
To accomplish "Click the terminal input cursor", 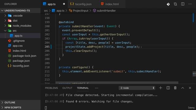I will (x=46, y=108).
